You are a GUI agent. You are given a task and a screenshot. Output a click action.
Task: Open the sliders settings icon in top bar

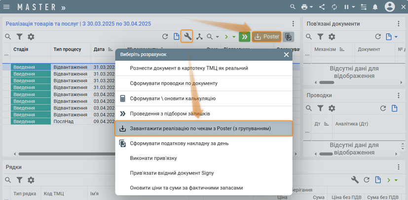364,7
